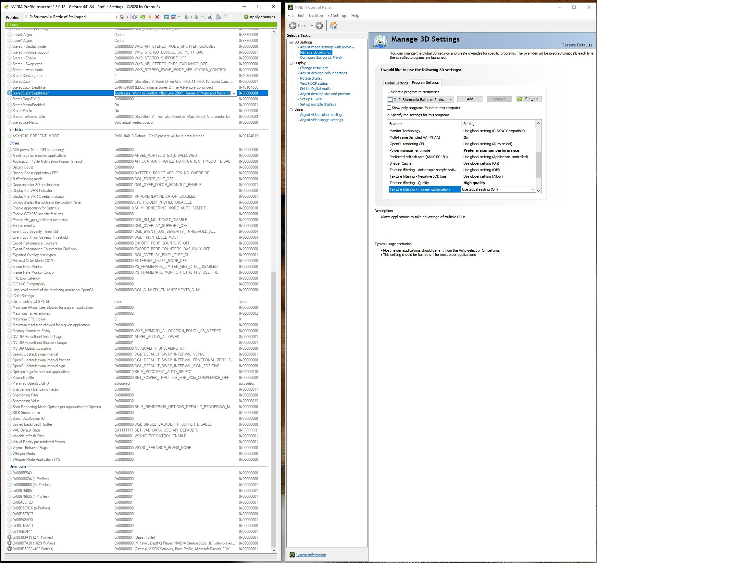Image resolution: width=748 pixels, height=563 pixels.
Task: Collapse the 3D Settings tree node
Action: coord(291,42)
